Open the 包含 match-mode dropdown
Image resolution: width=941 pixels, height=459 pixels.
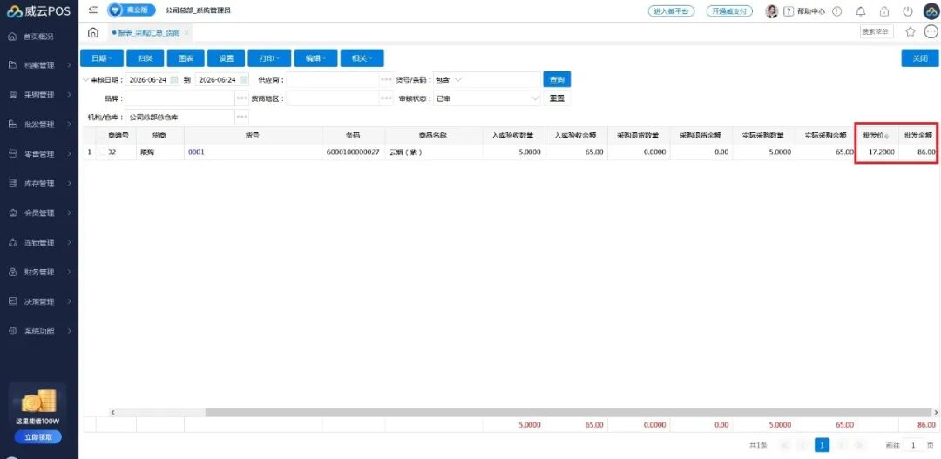tap(449, 80)
